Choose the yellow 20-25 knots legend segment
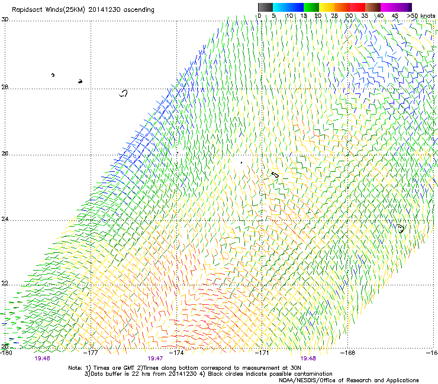This screenshot has height=384, width=438. 327,7
